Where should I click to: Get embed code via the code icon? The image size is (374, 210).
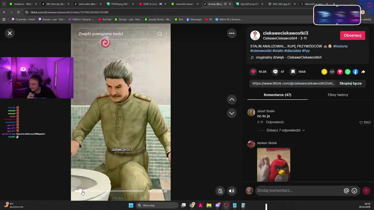332,72
